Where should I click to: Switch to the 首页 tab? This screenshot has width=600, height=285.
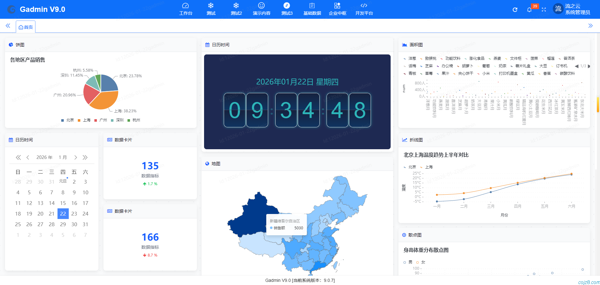tap(26, 27)
